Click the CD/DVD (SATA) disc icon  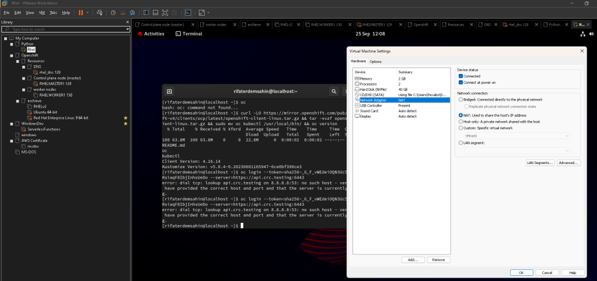(x=357, y=95)
